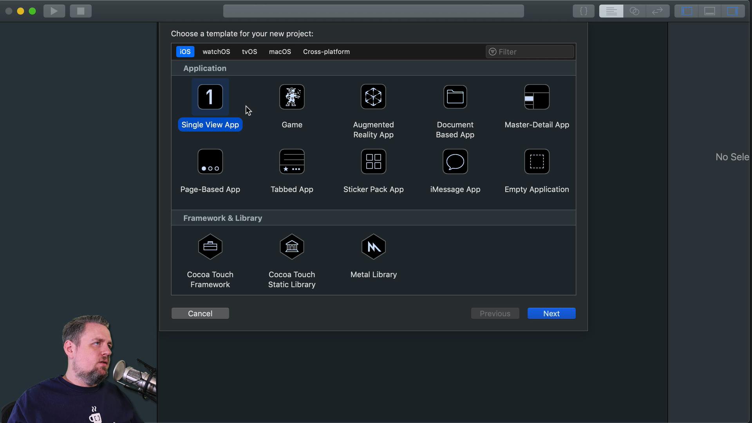
Task: Choose the Tabbed App template
Action: tap(292, 161)
